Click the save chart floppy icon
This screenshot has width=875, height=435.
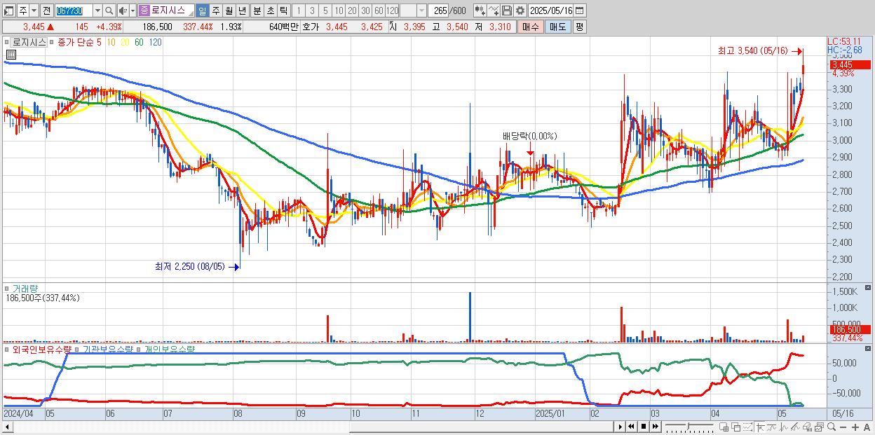[507, 11]
